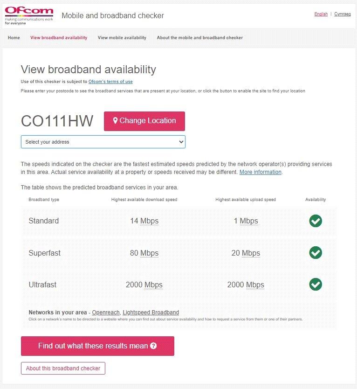Viewport: 357px width, 389px height.
Task: Click the Standard availability green checkmark
Action: pos(316,221)
